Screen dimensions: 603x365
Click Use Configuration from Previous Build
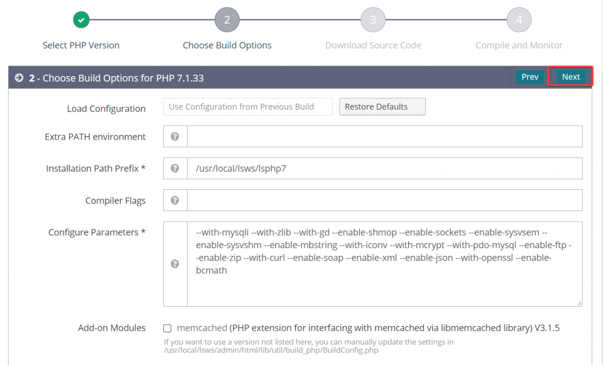[x=248, y=107]
